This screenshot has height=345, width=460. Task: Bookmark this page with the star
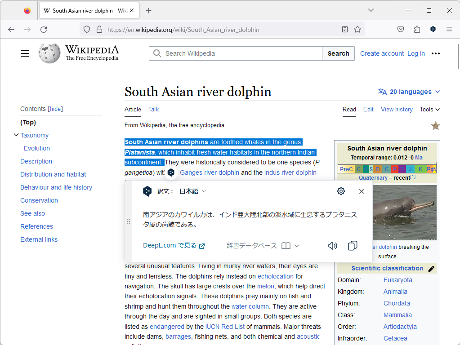click(357, 29)
